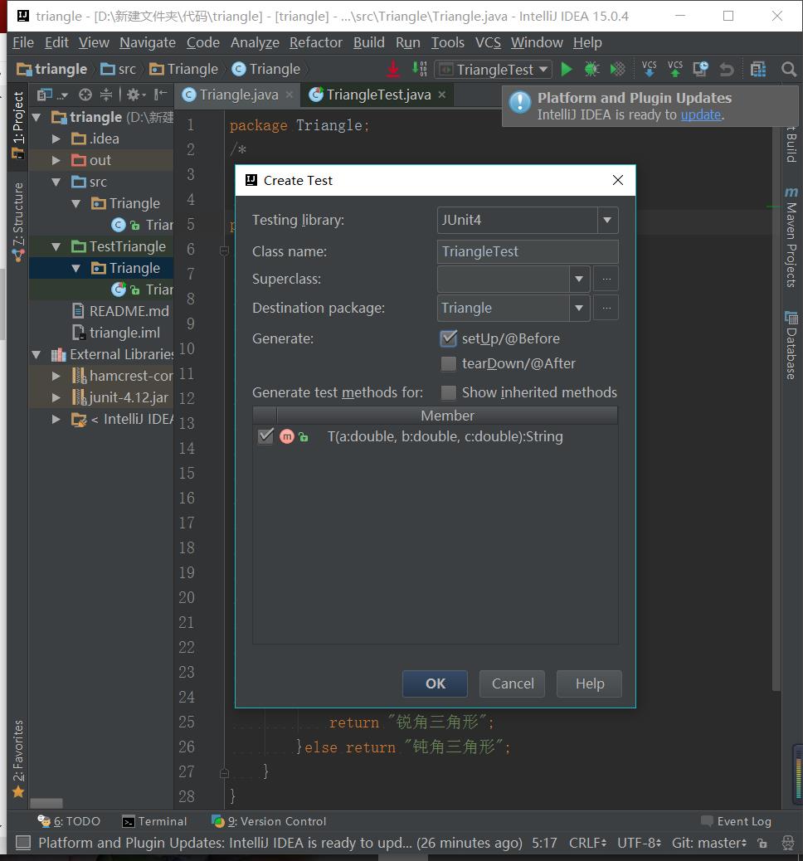This screenshot has height=861, width=803.
Task: Collapse External Libraries node
Action: coord(36,355)
